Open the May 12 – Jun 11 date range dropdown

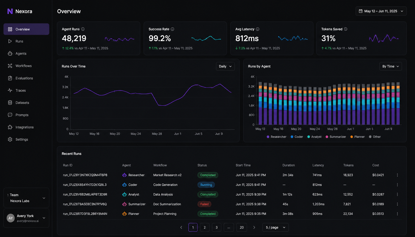pyautogui.click(x=381, y=11)
